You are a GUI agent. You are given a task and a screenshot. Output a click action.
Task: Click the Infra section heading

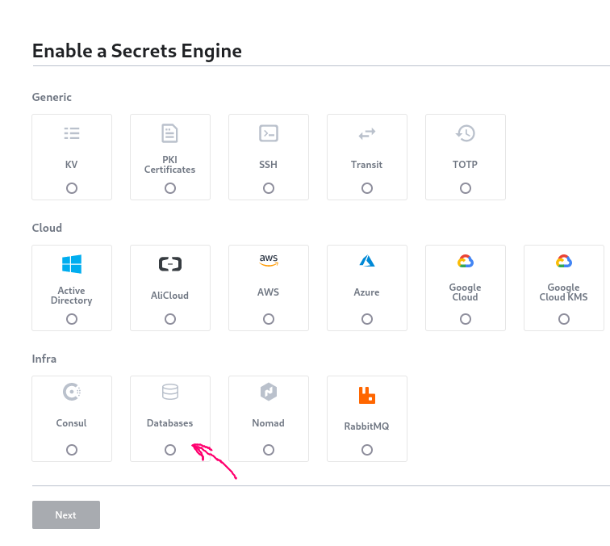[44, 359]
